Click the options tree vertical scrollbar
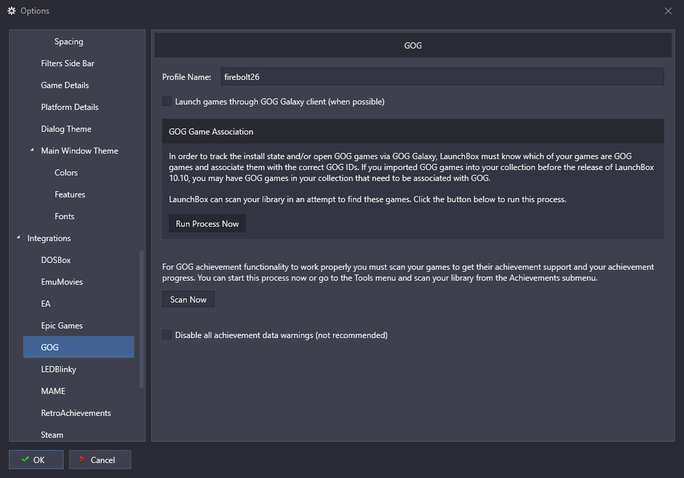The height and width of the screenshot is (478, 684). click(x=142, y=319)
